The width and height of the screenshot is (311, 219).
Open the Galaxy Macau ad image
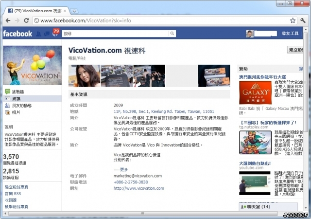coord(255,92)
